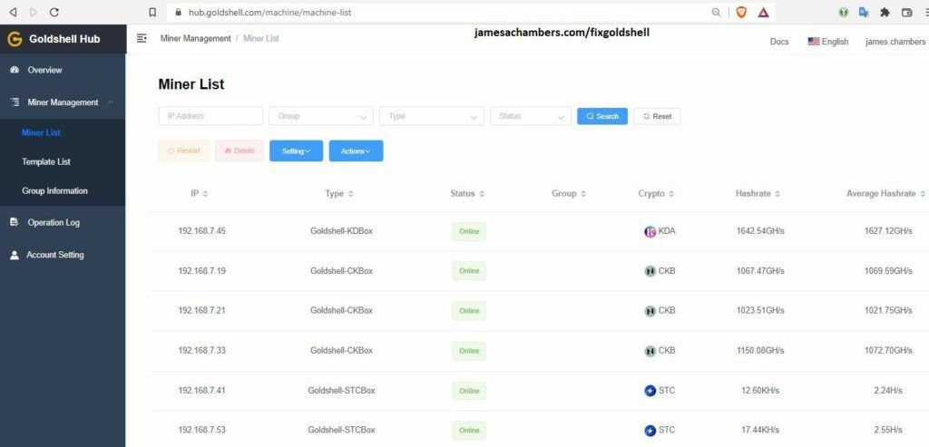Click Goldshell-KDBox type cell

341,231
